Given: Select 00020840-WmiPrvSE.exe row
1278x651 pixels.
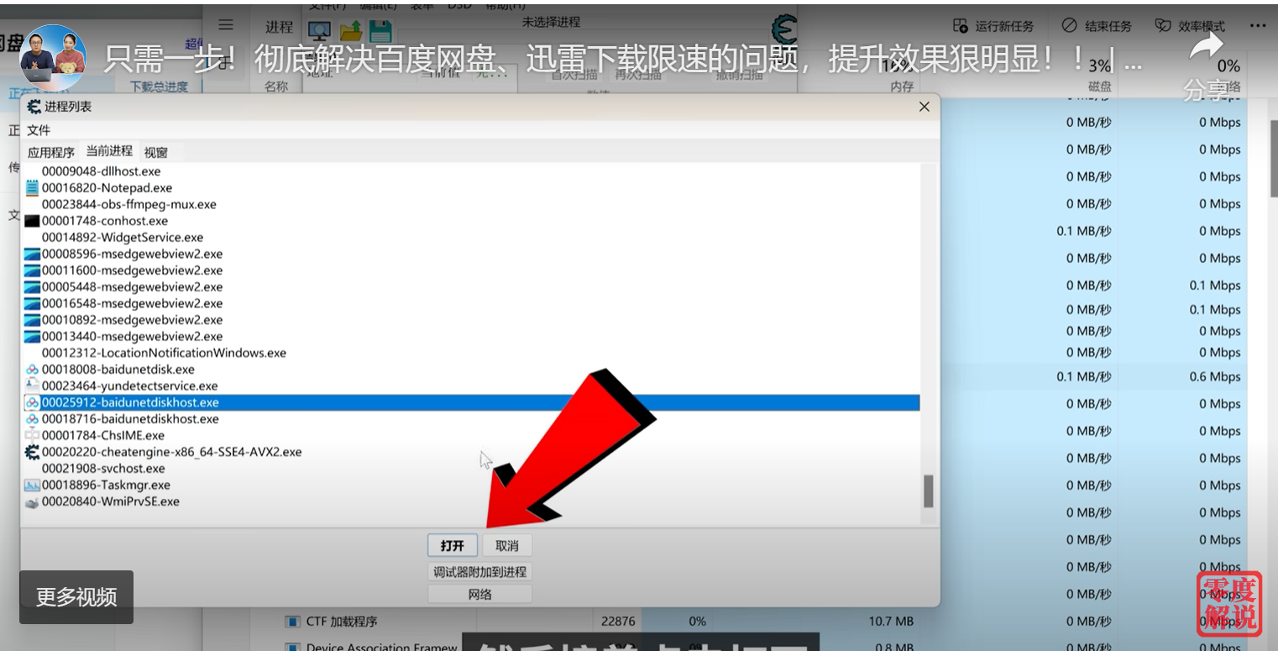Looking at the screenshot, I should click(x=470, y=501).
